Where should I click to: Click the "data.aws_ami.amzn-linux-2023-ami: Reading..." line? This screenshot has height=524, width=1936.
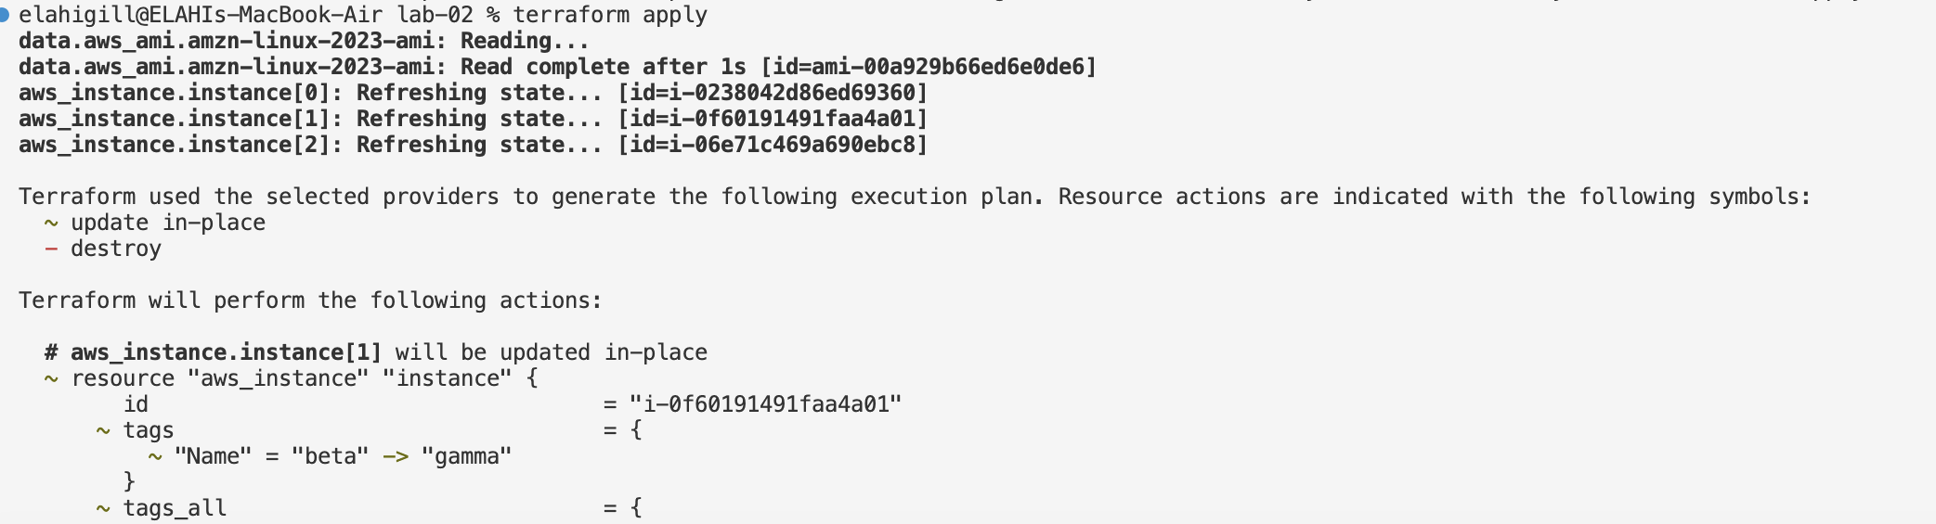(304, 41)
